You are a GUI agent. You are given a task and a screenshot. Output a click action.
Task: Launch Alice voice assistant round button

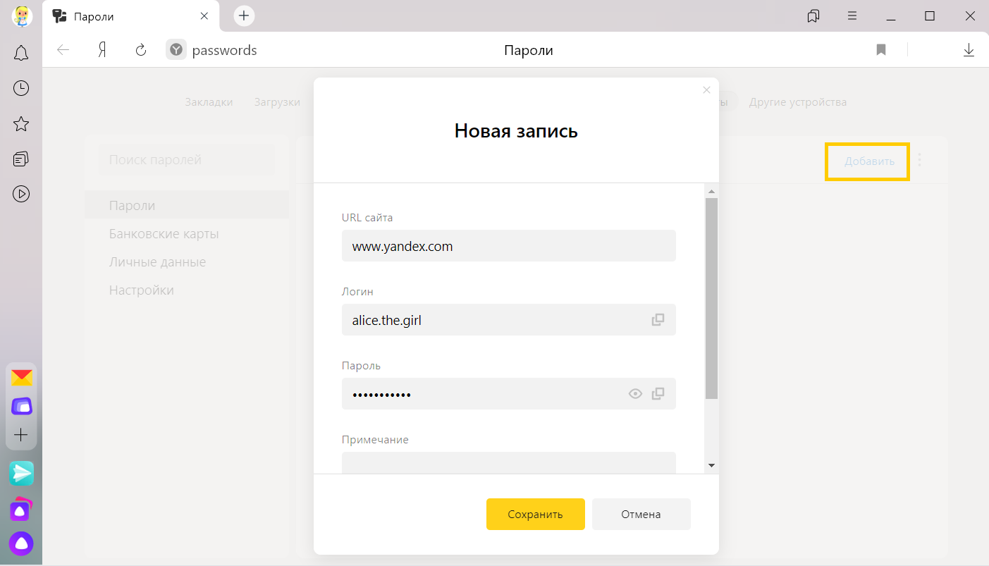(x=21, y=543)
